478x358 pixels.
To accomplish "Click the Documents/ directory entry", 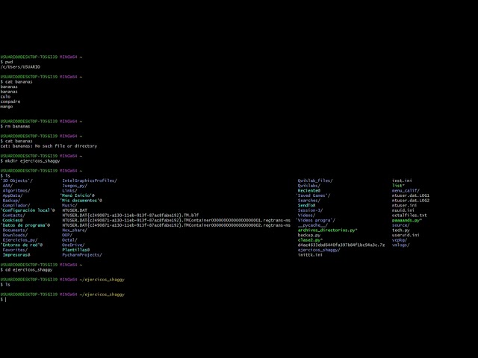I will pos(15,230).
